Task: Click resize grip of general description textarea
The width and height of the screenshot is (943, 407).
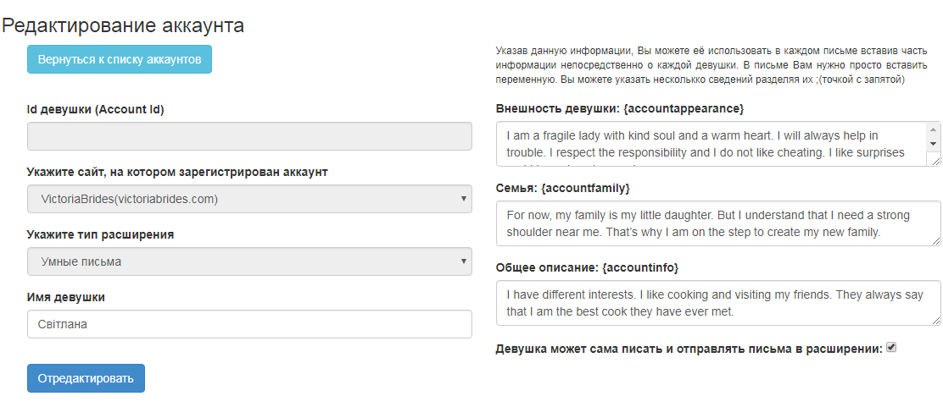Action: [935, 321]
